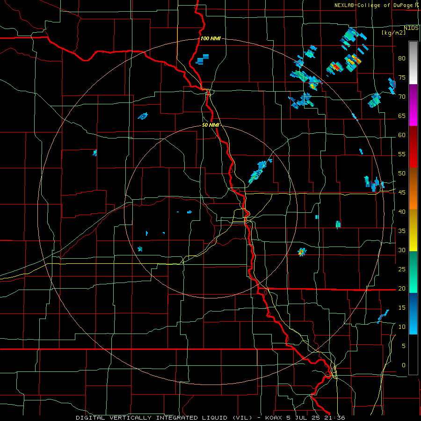Click the 100 NMI range ring label
The image size is (421, 421).
210,38
